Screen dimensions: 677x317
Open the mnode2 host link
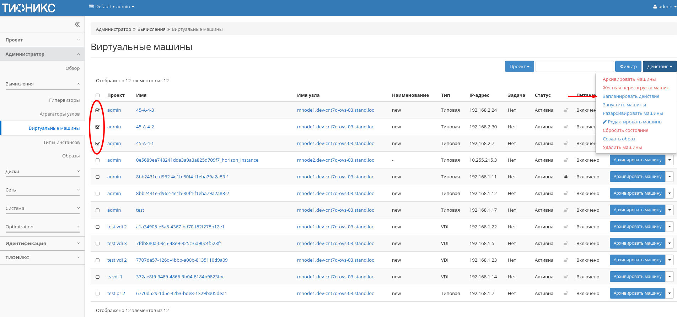point(335,160)
